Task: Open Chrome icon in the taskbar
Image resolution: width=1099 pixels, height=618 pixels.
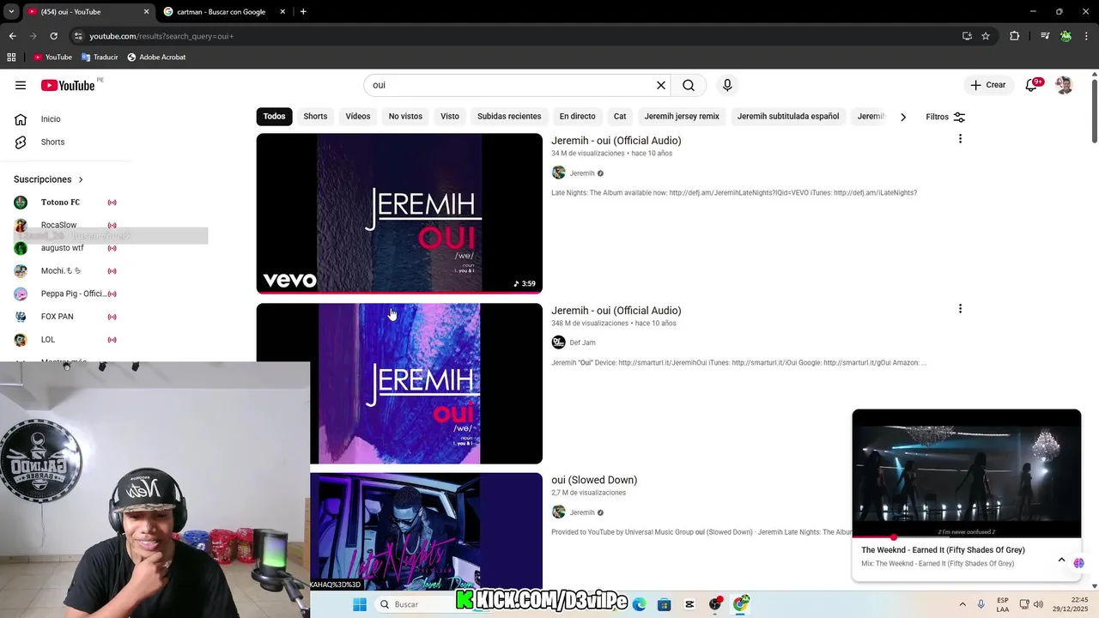Action: click(x=740, y=604)
